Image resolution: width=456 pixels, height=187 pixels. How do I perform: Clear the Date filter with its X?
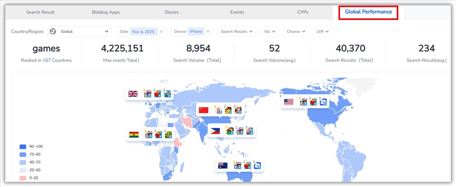(x=161, y=31)
